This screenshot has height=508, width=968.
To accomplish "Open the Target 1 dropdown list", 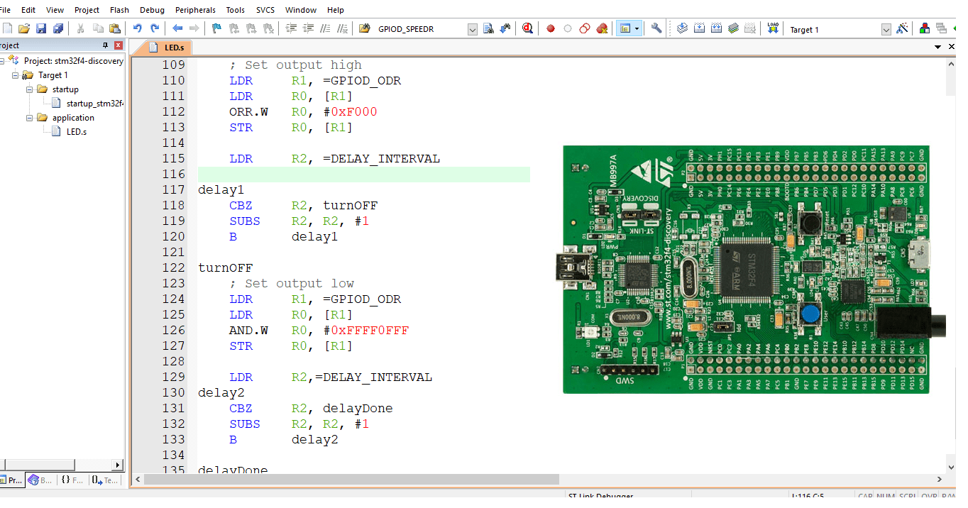I will [886, 30].
